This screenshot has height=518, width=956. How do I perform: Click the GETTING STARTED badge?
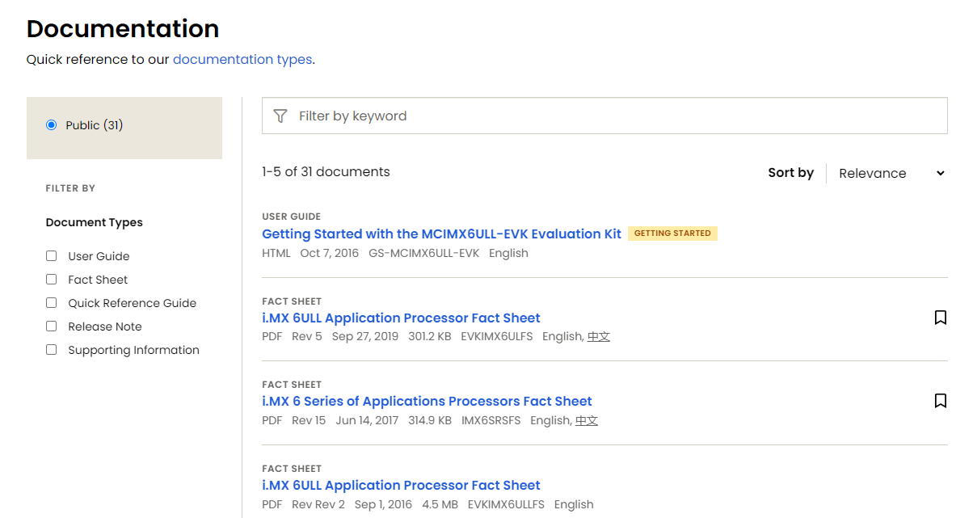tap(672, 234)
